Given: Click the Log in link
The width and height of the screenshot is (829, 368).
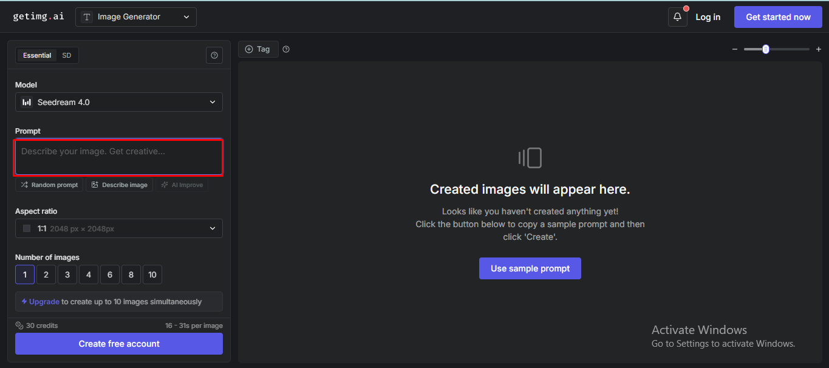Looking at the screenshot, I should click(x=708, y=17).
